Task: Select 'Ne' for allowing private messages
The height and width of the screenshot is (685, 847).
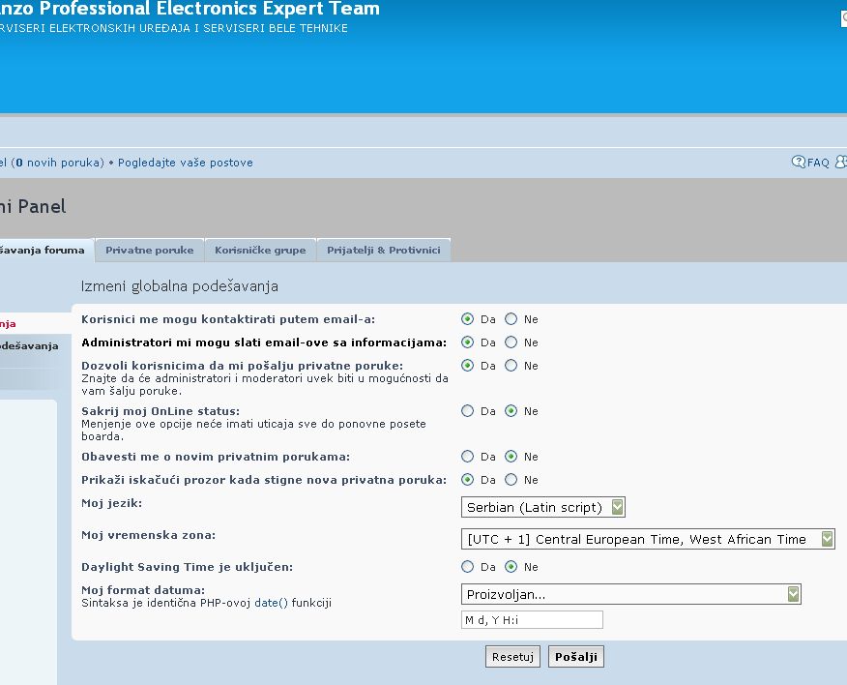Action: click(x=511, y=366)
